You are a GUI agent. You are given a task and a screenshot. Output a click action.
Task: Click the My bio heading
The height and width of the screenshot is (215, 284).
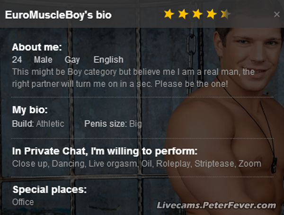30,110
